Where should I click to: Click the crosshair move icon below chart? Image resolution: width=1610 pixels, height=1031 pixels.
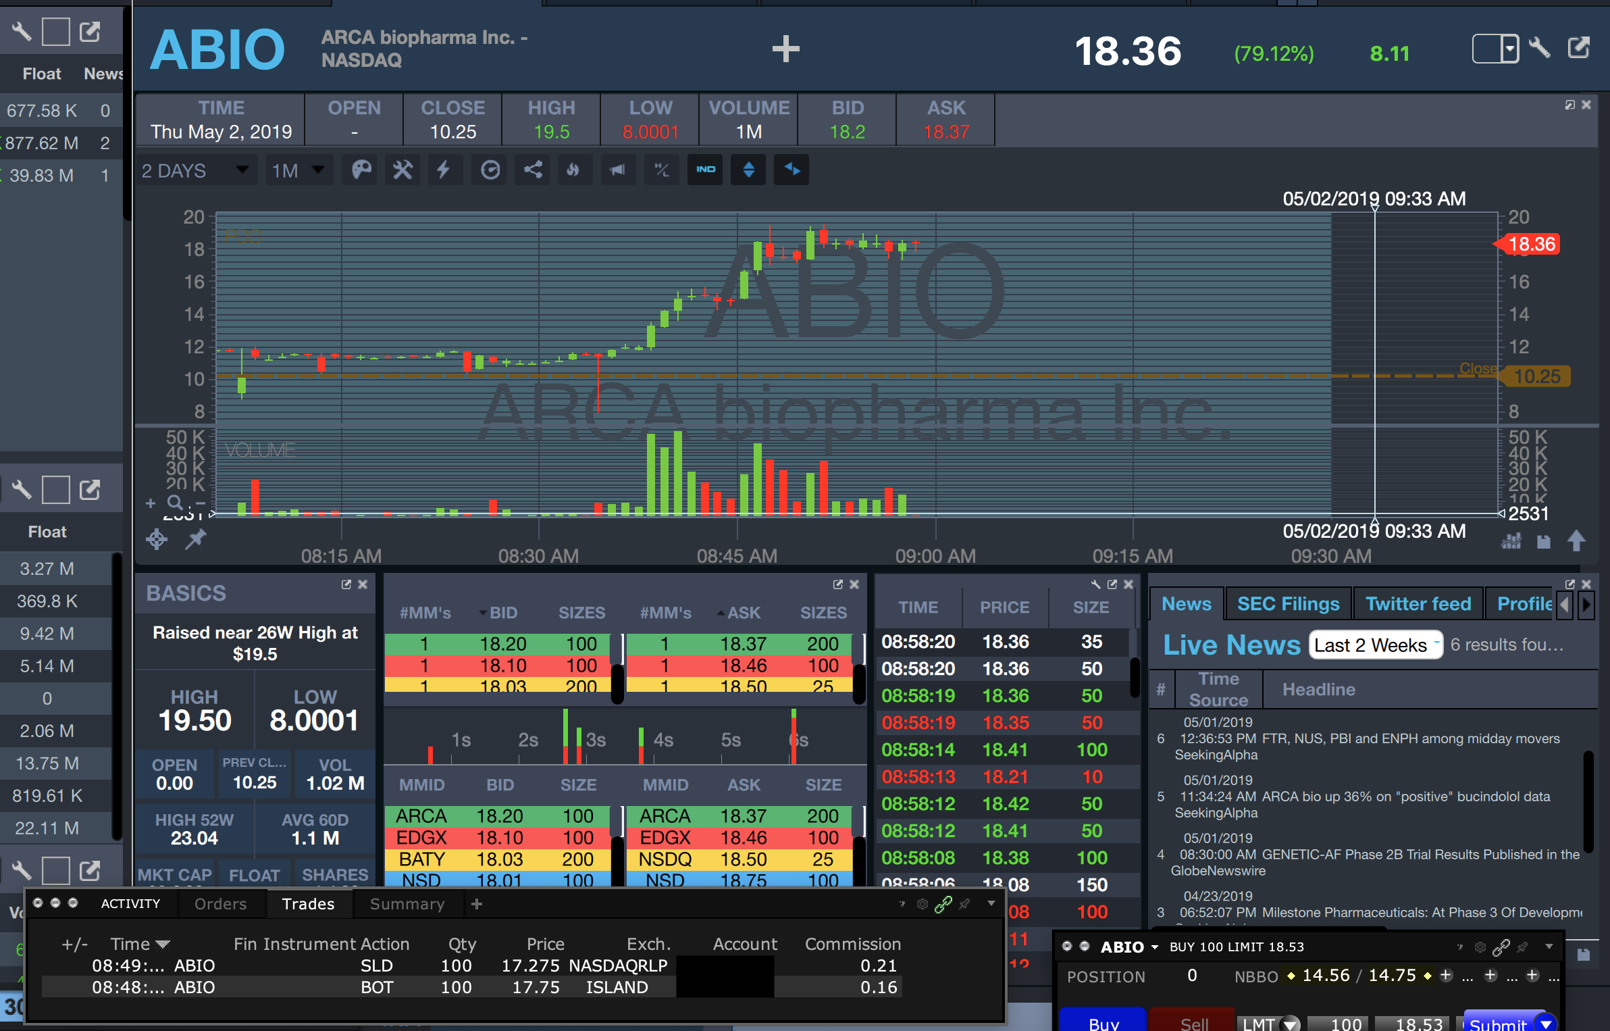point(157,539)
